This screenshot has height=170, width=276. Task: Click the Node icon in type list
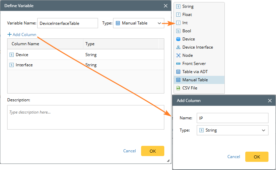point(178,55)
